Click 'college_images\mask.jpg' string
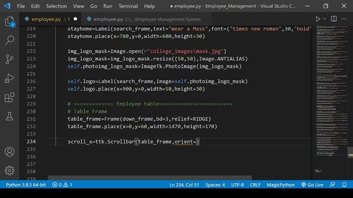This screenshot has height=198, width=353. [185, 51]
